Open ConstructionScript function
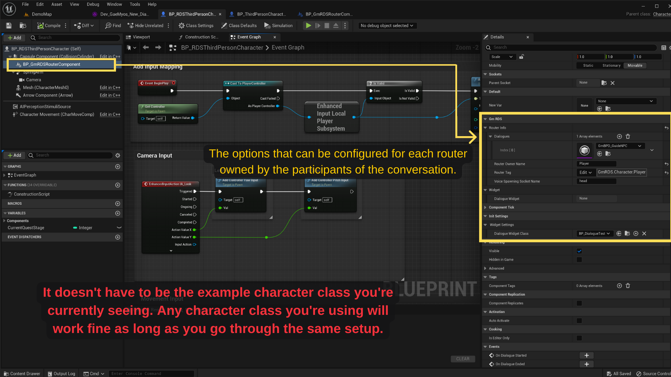 (31, 194)
